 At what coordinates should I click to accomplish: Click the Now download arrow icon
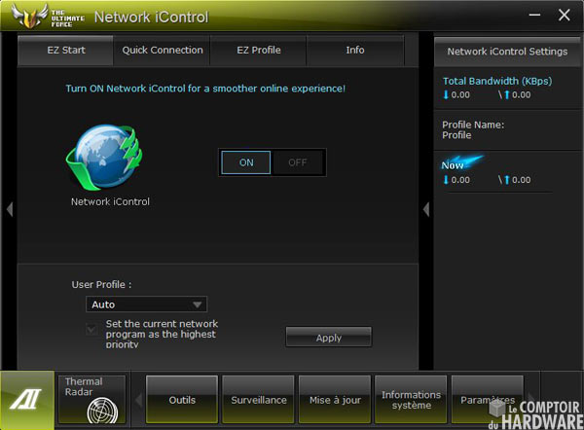(x=447, y=180)
